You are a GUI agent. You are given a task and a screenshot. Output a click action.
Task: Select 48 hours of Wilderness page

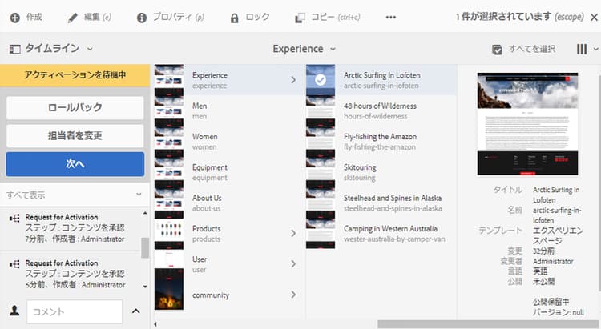coord(381,110)
